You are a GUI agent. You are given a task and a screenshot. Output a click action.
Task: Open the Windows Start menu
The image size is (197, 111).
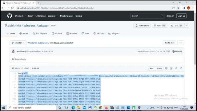pos(3,108)
